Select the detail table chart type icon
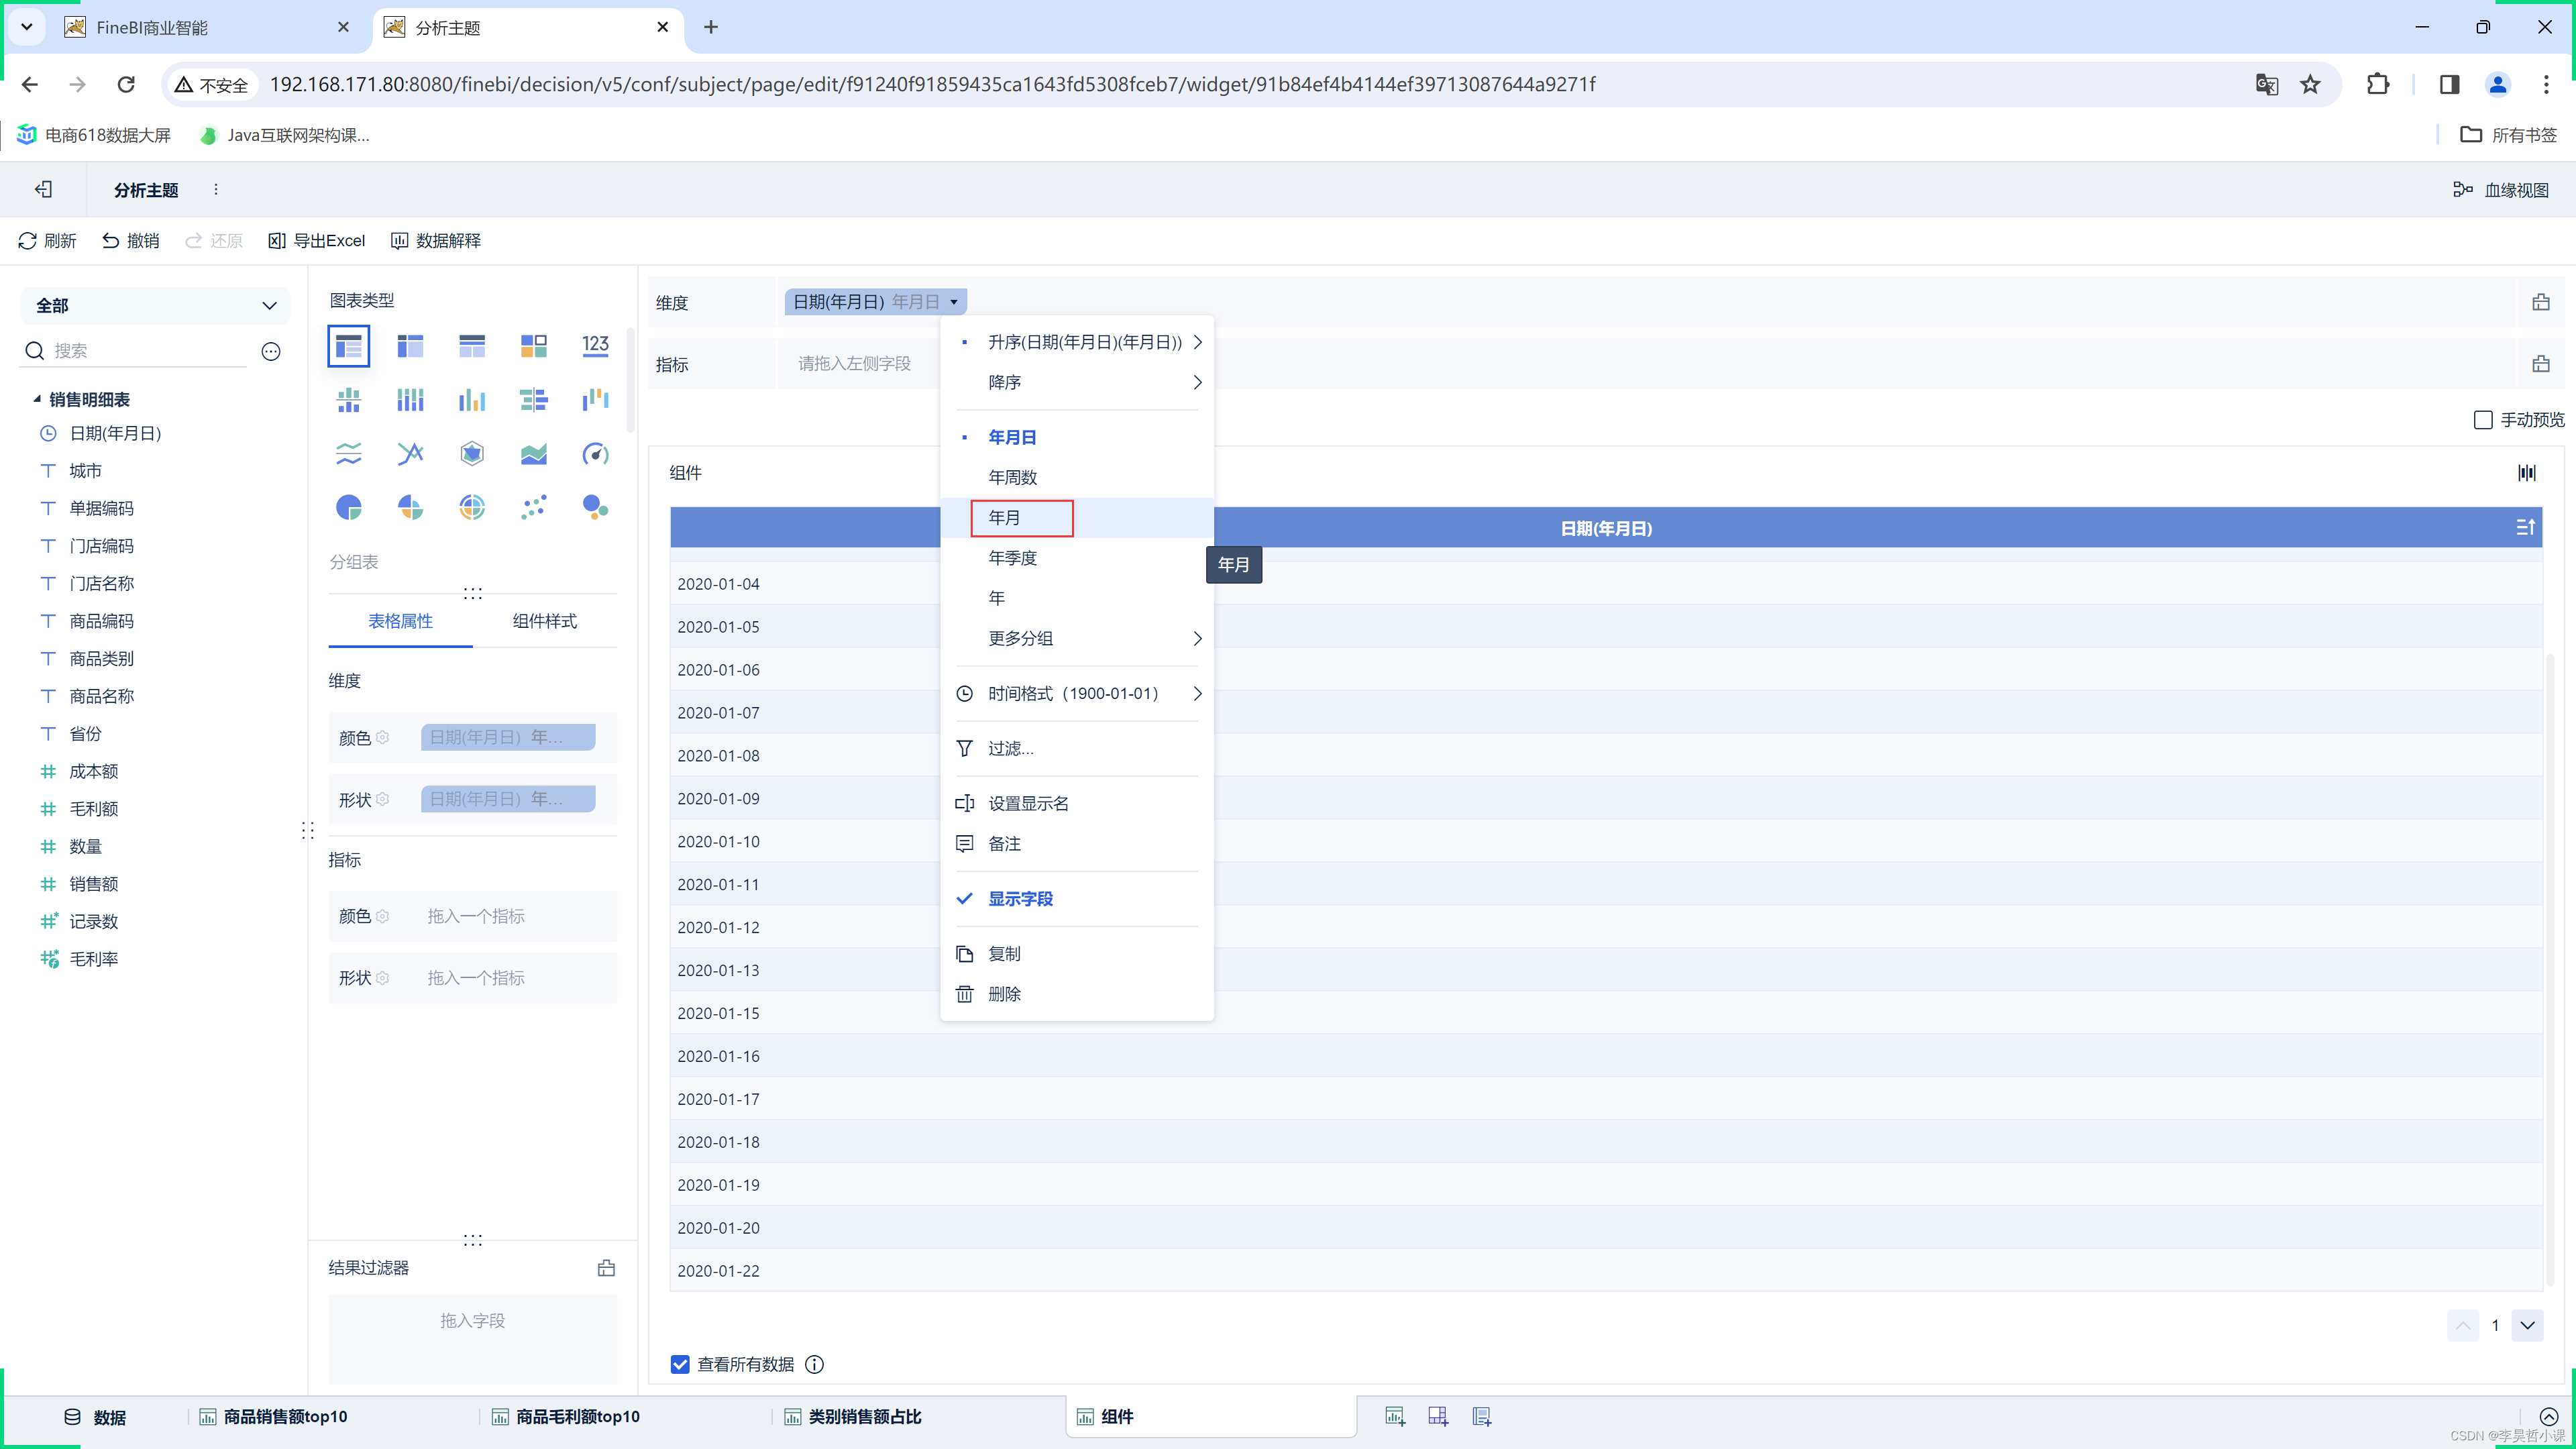Screen dimensions: 2576x1449 [x=472, y=346]
